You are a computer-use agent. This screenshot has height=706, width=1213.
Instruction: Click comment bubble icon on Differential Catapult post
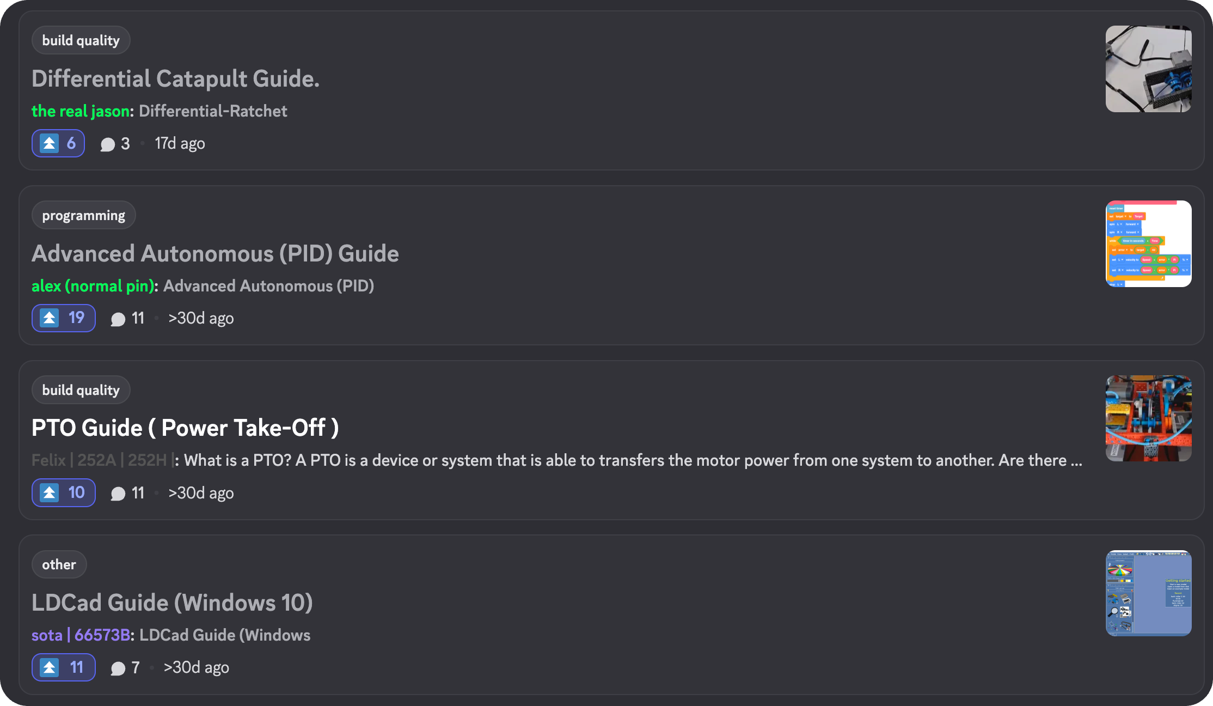point(108,144)
